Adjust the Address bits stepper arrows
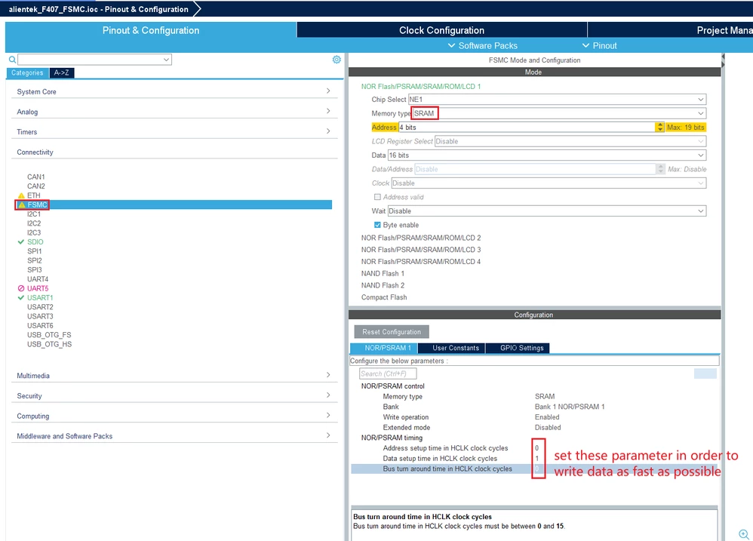Screen dimensions: 753x541 pos(659,128)
